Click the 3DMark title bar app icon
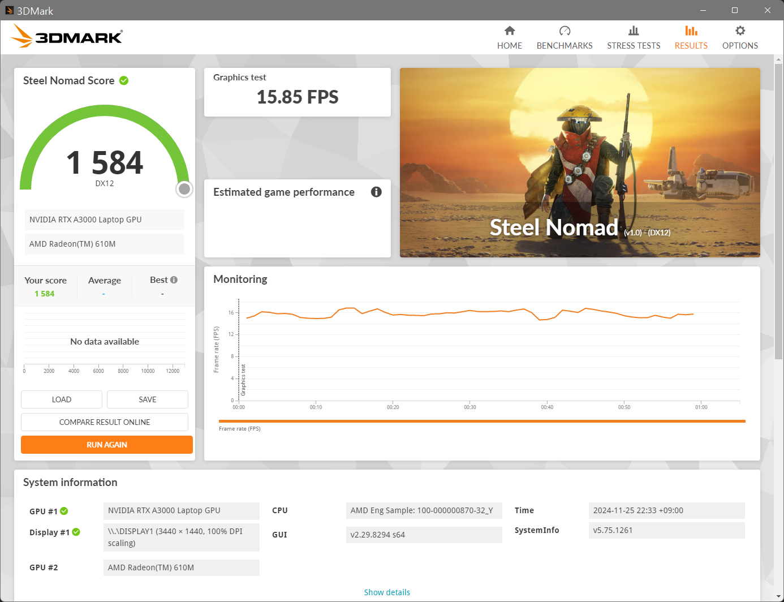The height and width of the screenshot is (602, 784). pyautogui.click(x=9, y=10)
